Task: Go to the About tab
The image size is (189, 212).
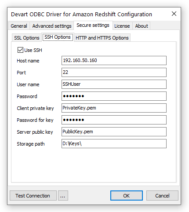Action: click(x=142, y=26)
